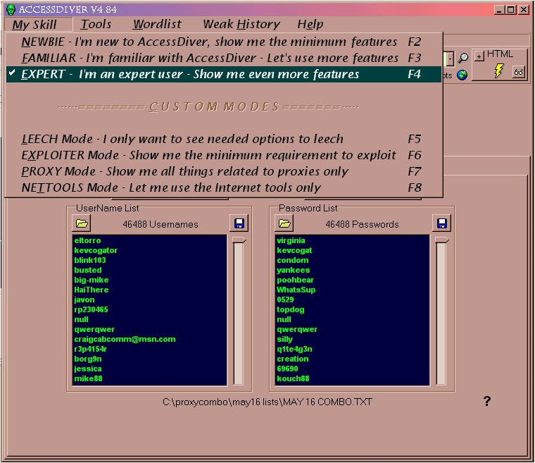Click the question mark help icon
The width and height of the screenshot is (535, 463).
487,401
